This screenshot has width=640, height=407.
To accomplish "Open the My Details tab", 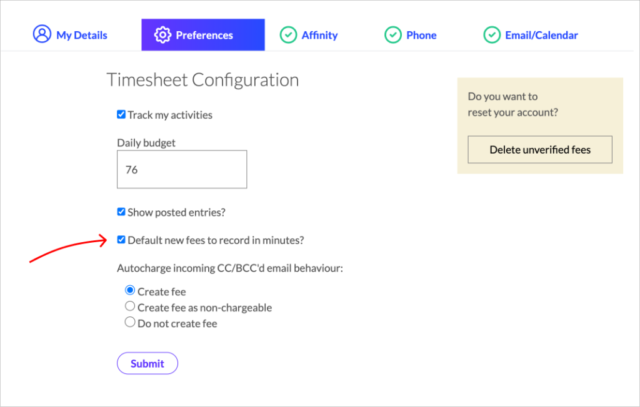I will click(81, 36).
